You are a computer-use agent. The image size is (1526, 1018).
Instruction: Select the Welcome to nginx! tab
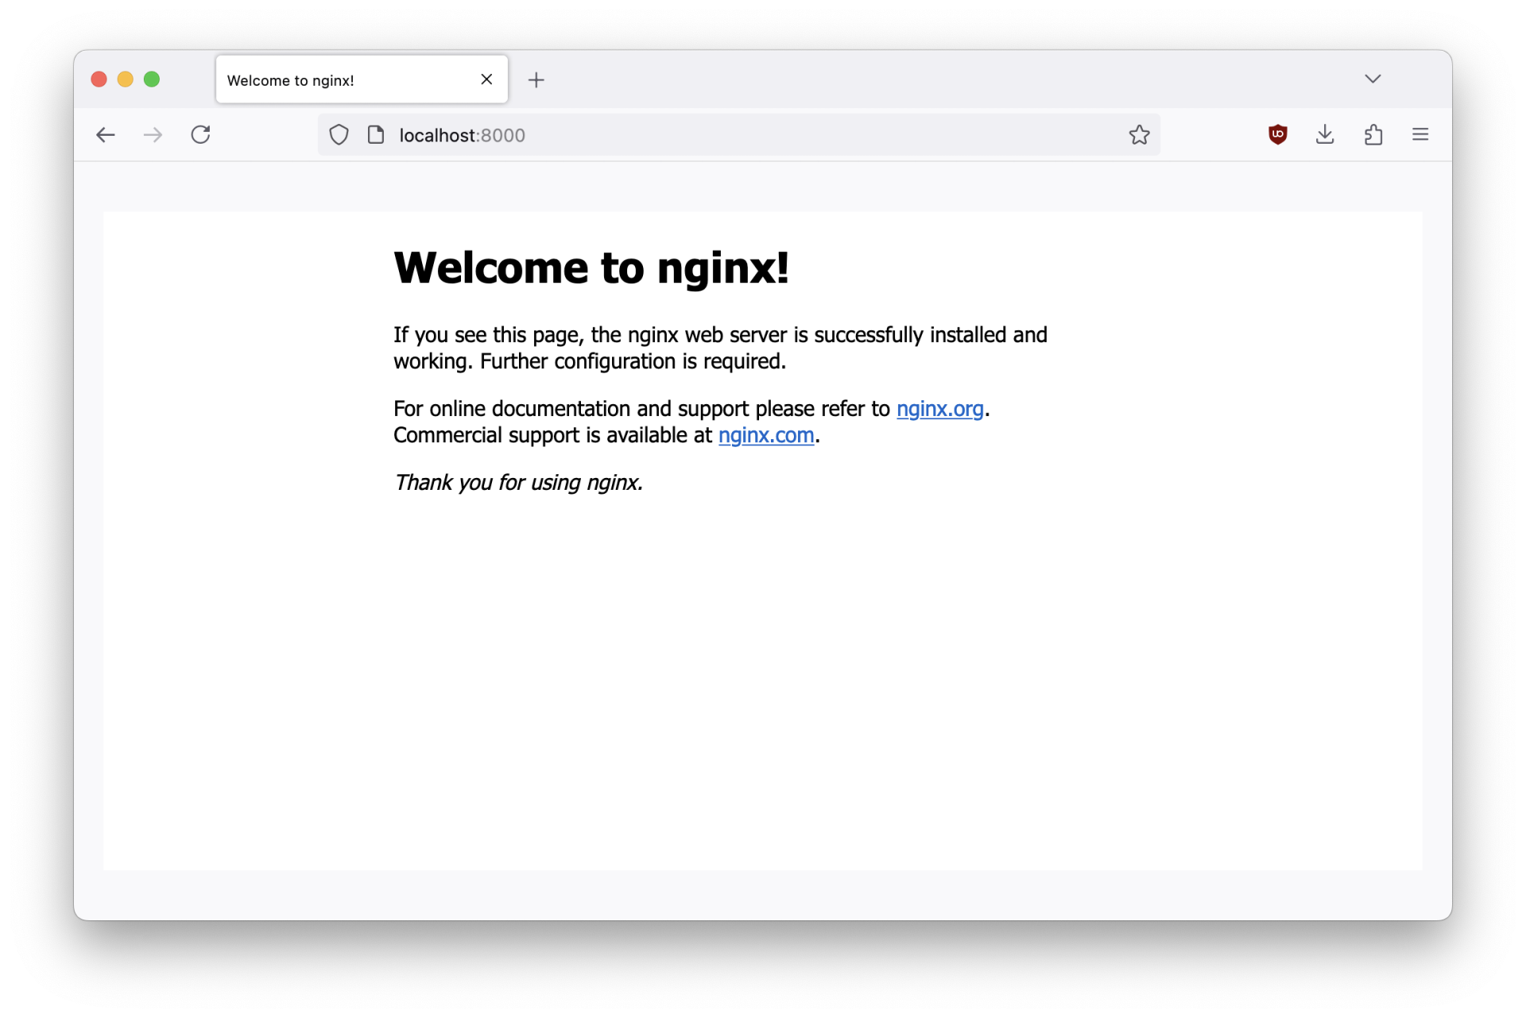[318, 79]
